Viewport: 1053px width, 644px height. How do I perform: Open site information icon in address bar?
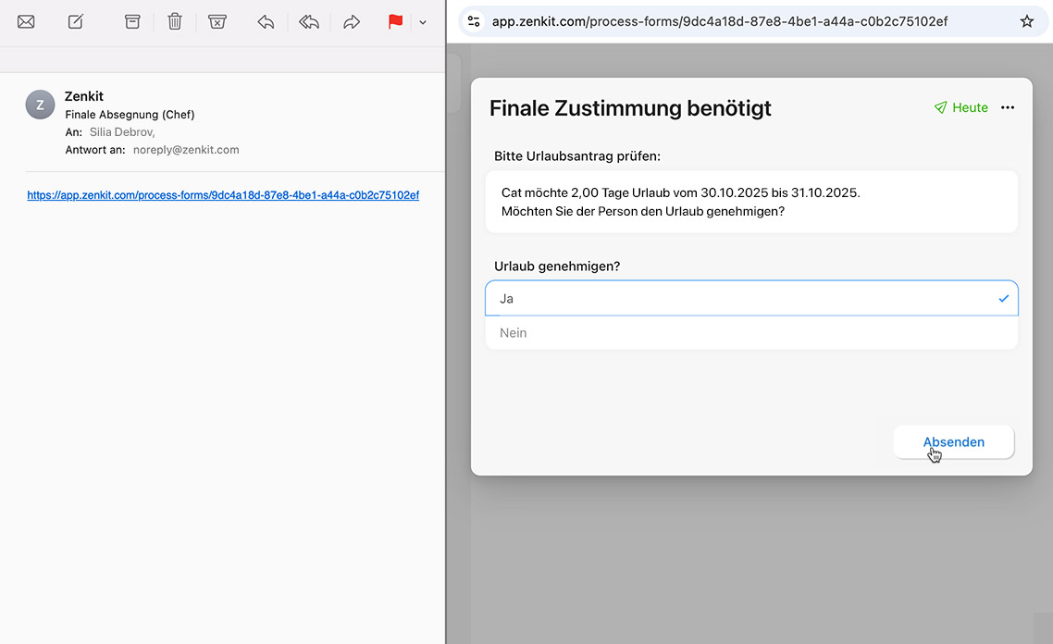click(x=474, y=21)
